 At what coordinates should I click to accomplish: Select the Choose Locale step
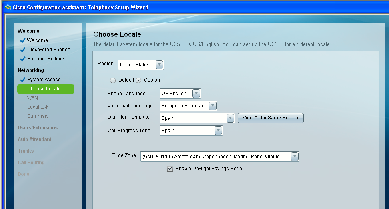pyautogui.click(x=46, y=89)
